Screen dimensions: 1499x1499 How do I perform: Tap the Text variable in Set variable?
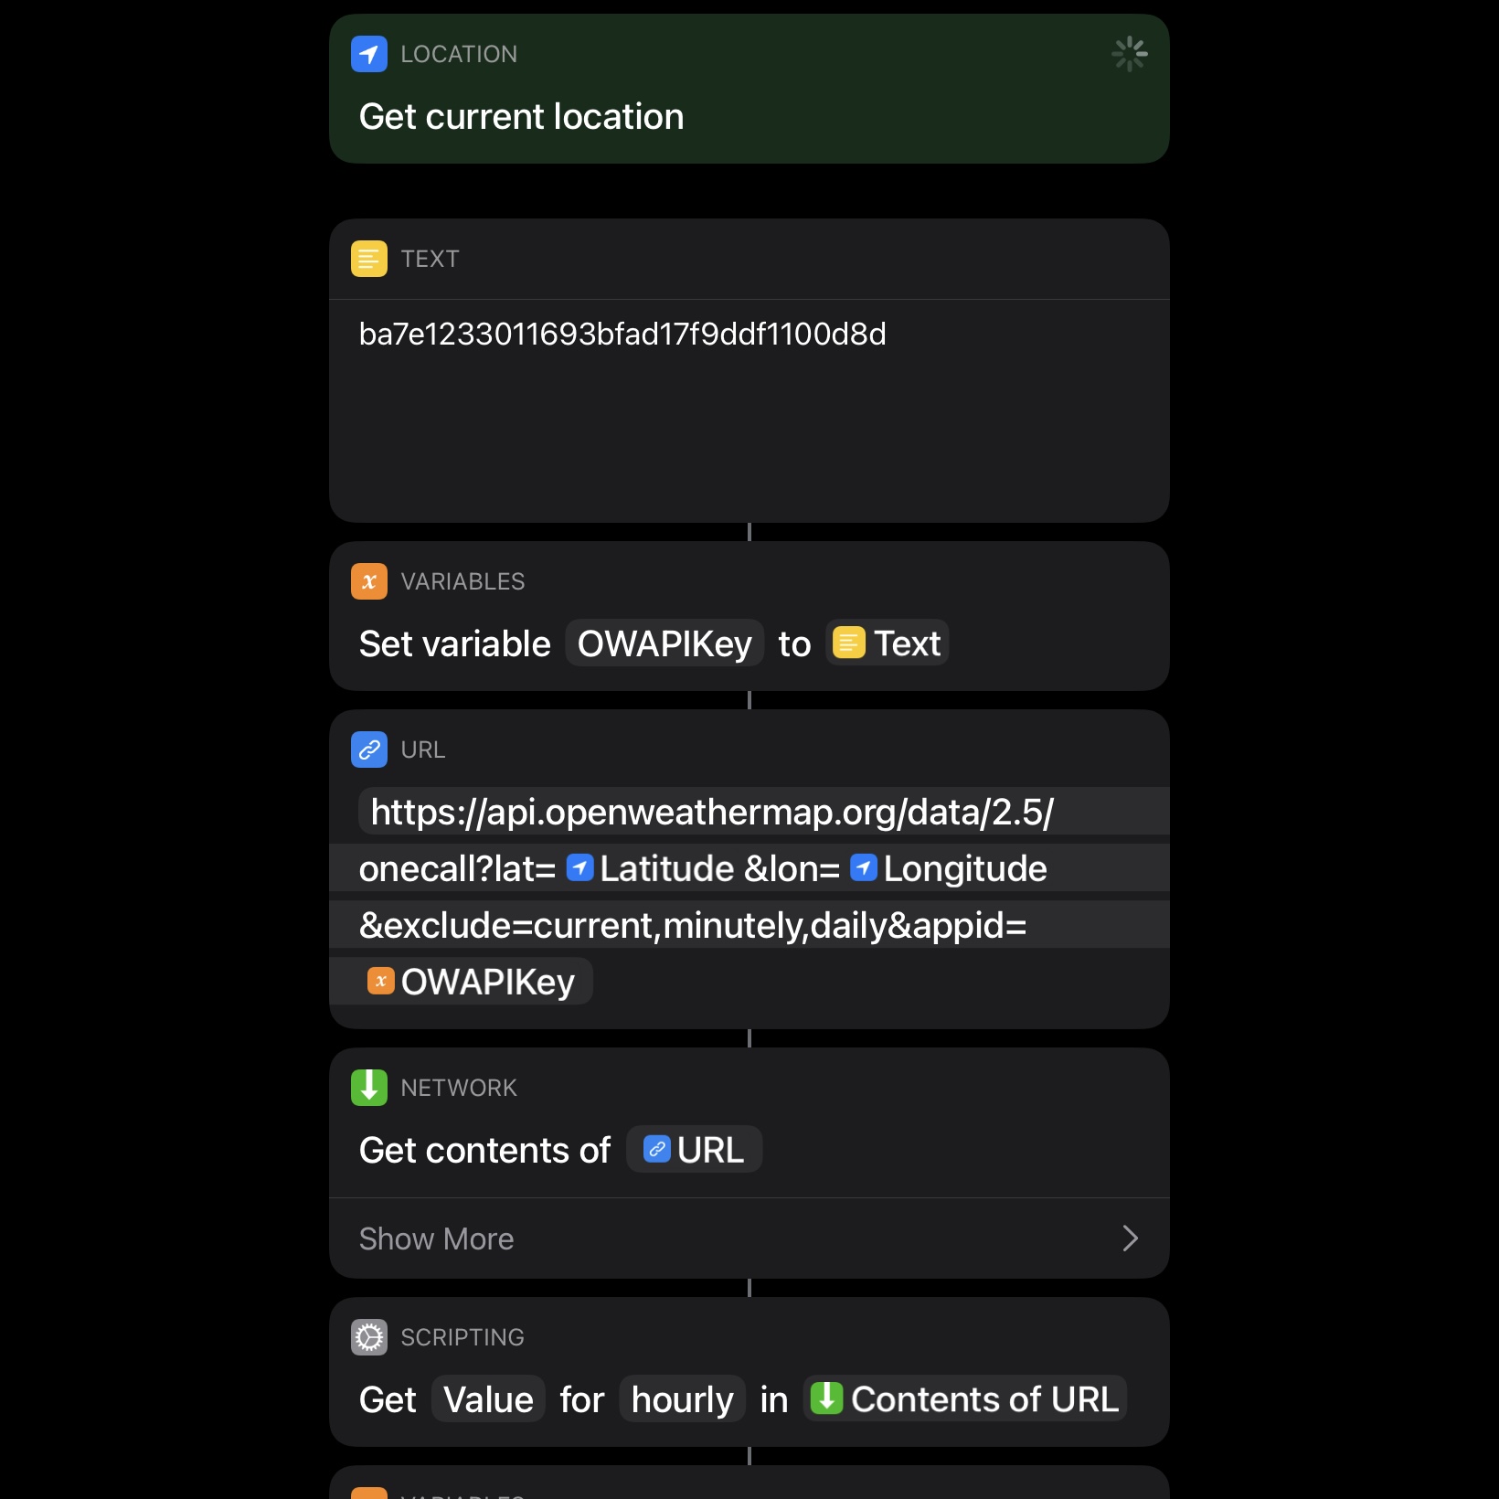pyautogui.click(x=888, y=643)
